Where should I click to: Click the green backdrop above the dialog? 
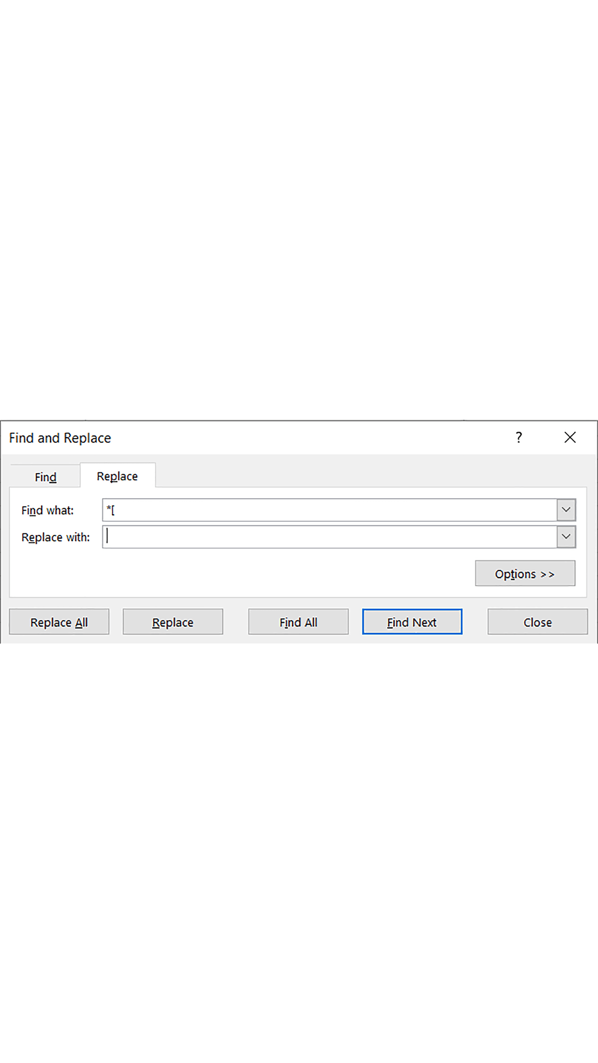[x=299, y=206]
